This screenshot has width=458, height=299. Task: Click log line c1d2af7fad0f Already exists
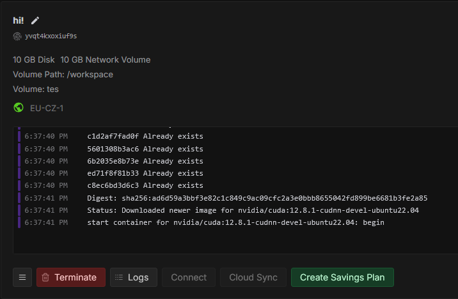145,136
